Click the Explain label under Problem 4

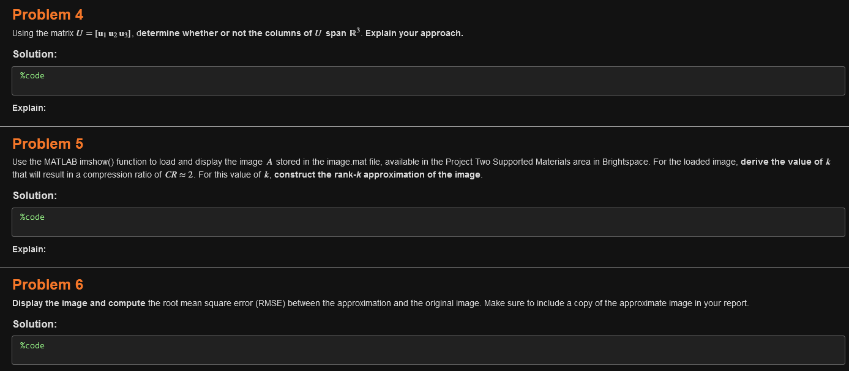[29, 108]
